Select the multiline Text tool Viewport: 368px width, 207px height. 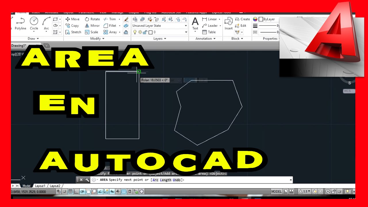point(195,24)
